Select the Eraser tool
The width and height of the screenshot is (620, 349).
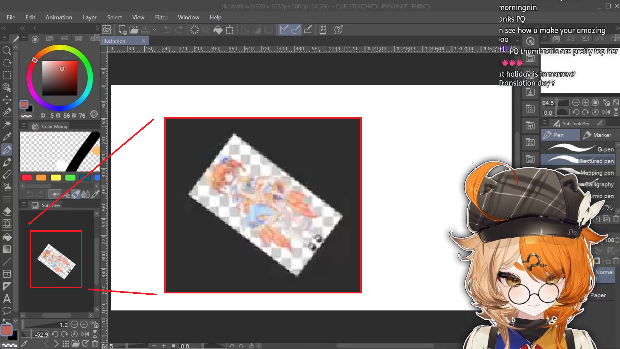click(x=7, y=212)
